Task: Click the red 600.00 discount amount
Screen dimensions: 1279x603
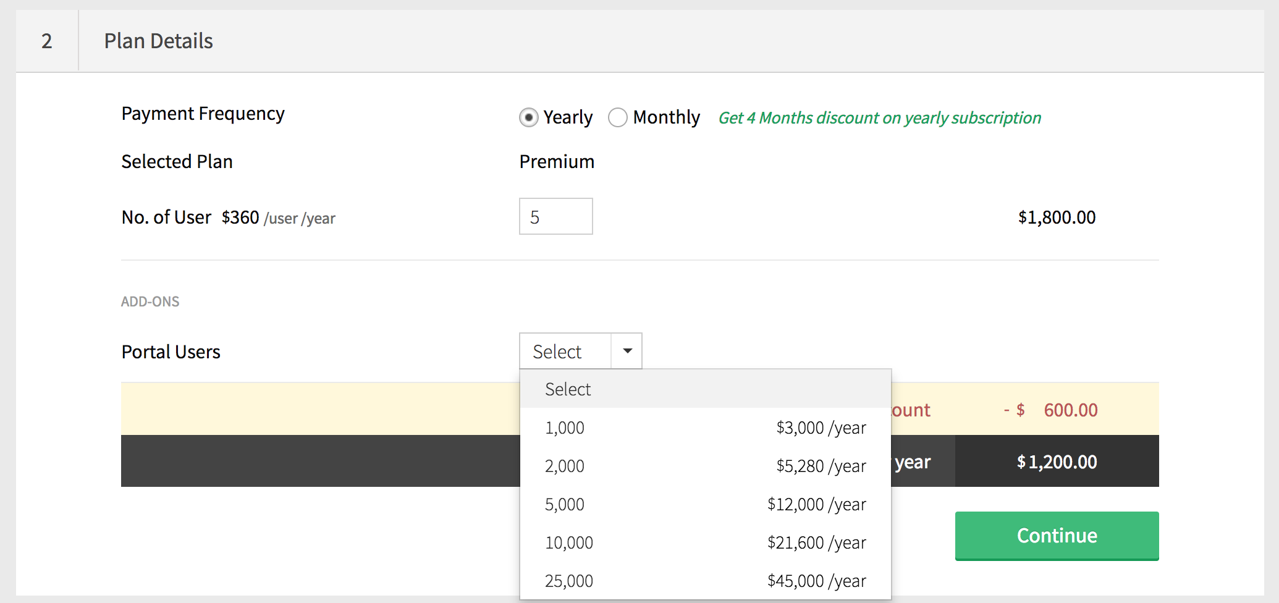Action: point(1070,410)
